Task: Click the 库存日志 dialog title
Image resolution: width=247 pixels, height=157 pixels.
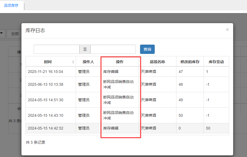Action: [x=35, y=30]
